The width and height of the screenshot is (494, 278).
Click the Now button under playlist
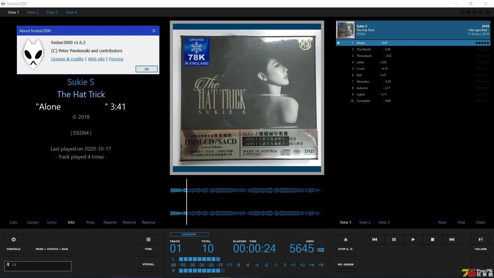pos(442,222)
